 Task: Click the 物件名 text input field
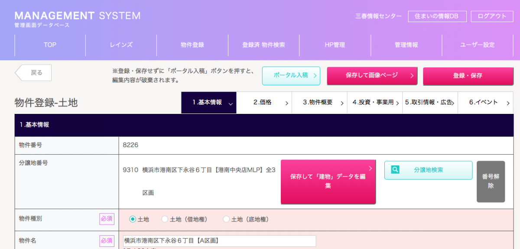pyautogui.click(x=220, y=240)
